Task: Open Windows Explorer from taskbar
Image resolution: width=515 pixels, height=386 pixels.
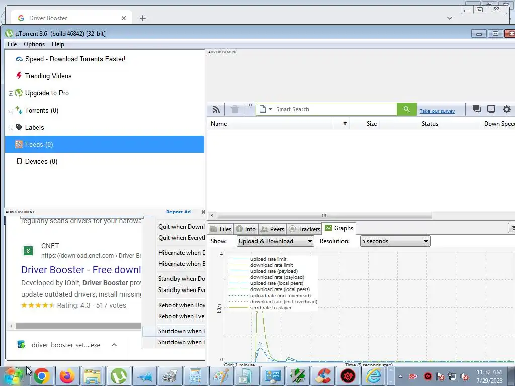Action: (x=93, y=376)
